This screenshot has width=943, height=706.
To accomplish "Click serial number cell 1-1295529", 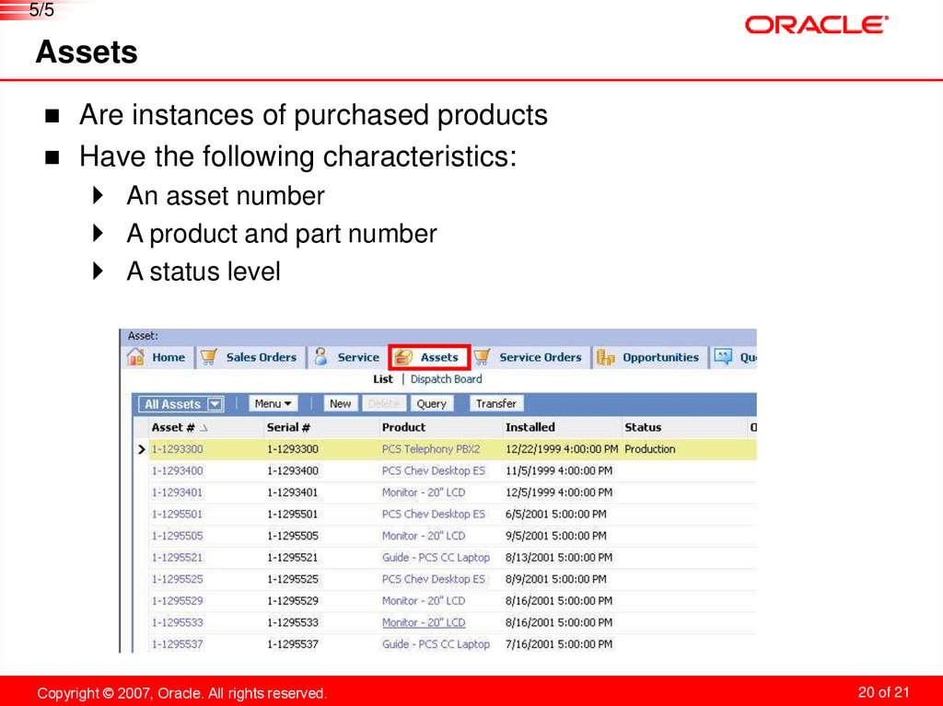I will pyautogui.click(x=292, y=601).
